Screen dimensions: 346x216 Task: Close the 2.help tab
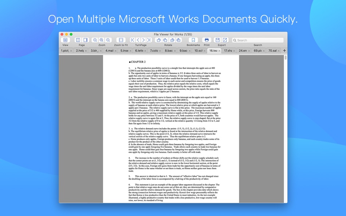pyautogui.click(x=86, y=51)
